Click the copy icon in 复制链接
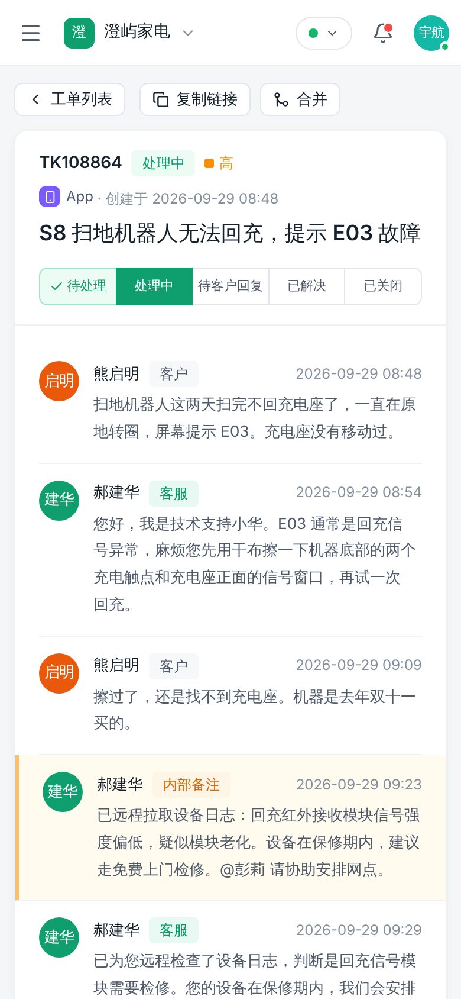This screenshot has height=999, width=461. [x=160, y=99]
